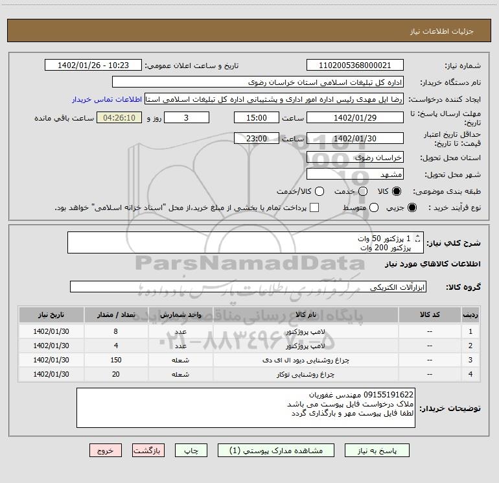Click the چراغ روشنایی دیود ال ای دی cell
The height and width of the screenshot is (483, 499).
click(x=305, y=360)
